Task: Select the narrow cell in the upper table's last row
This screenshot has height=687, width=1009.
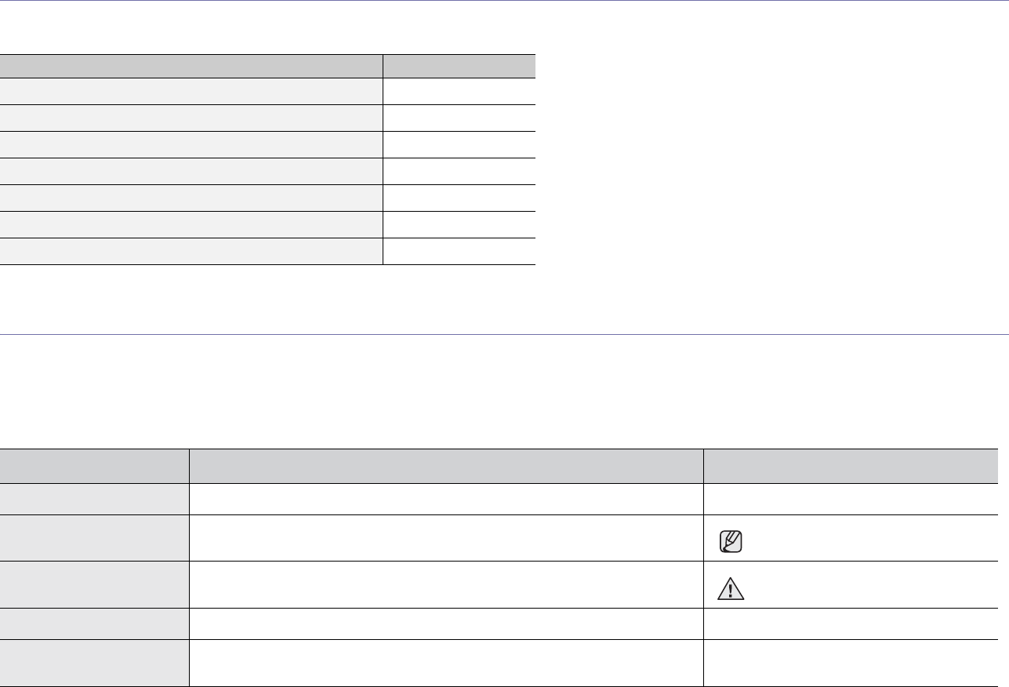Action: 459,252
